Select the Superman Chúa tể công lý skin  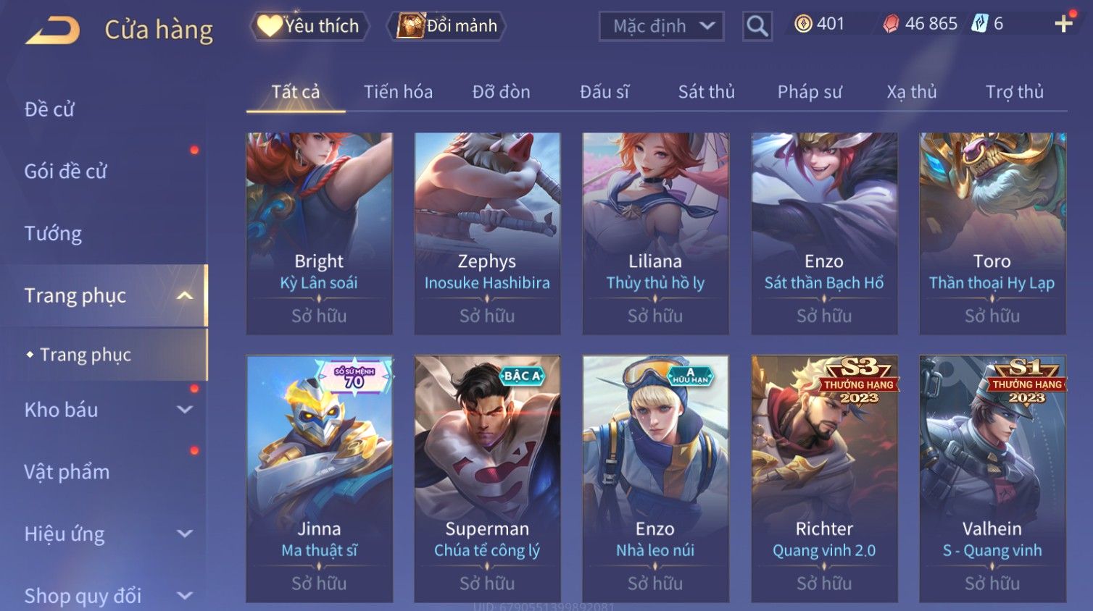487,479
